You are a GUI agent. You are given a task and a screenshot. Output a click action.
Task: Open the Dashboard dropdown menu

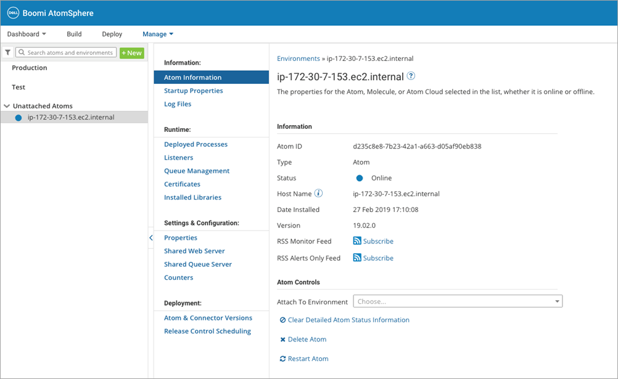27,34
